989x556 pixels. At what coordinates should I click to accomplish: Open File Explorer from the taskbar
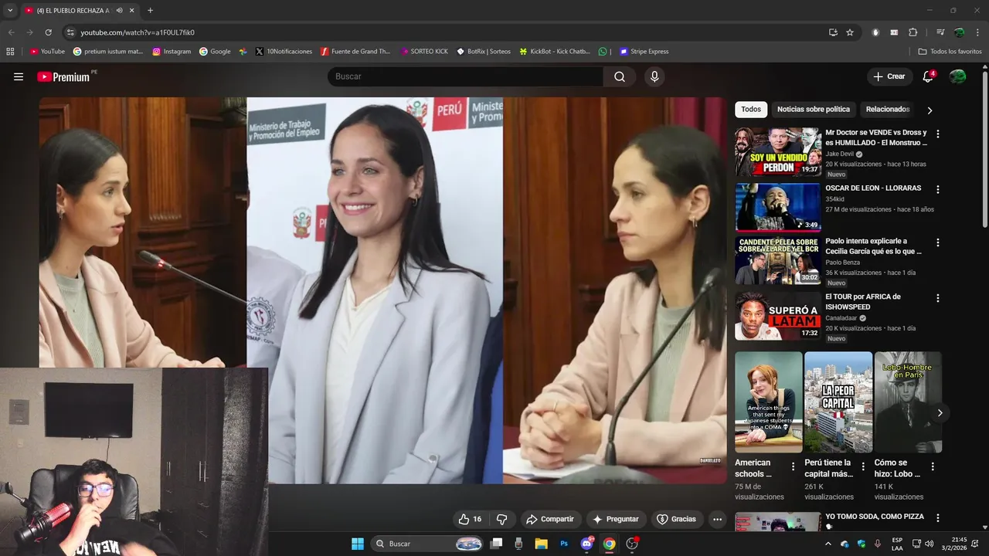541,544
